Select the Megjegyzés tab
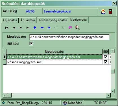Viewport: 118px width, 106px height. point(78,20)
